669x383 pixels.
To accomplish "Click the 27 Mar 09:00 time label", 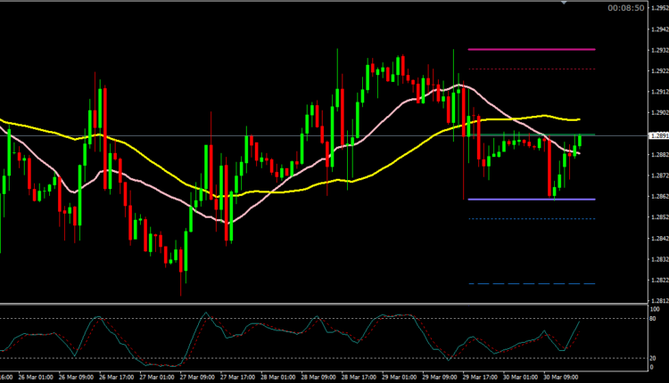I will (197, 378).
